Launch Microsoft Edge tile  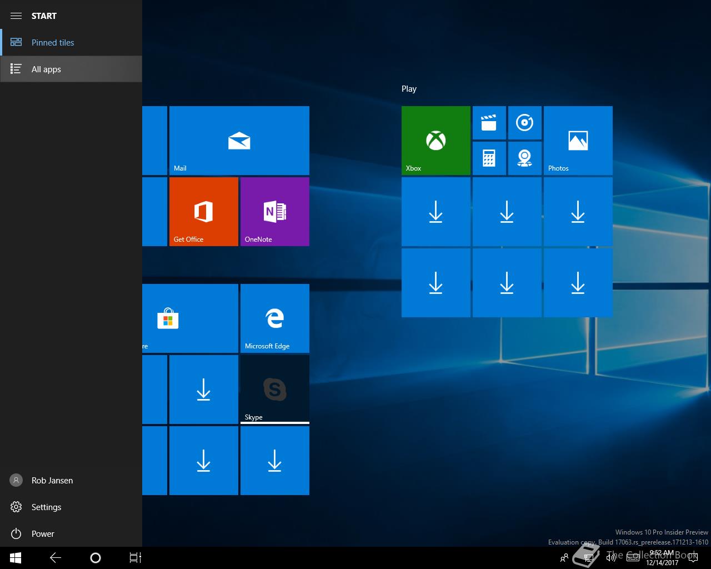coord(275,318)
